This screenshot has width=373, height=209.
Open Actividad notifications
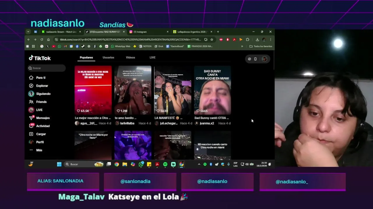(39, 126)
